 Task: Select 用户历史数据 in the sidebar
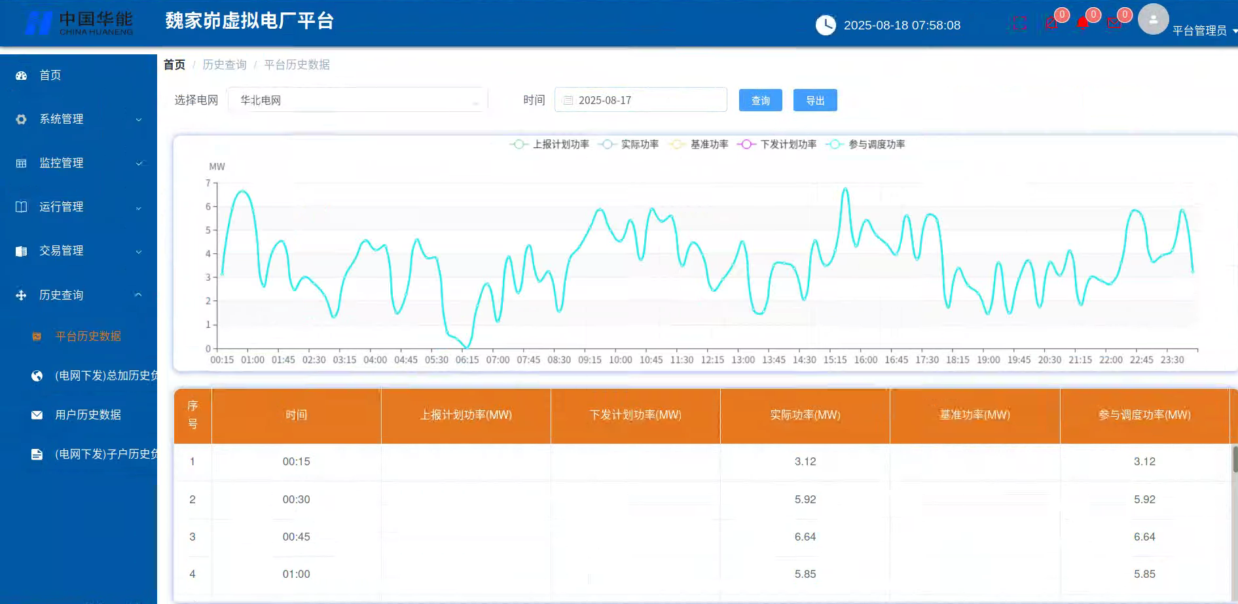[88, 414]
